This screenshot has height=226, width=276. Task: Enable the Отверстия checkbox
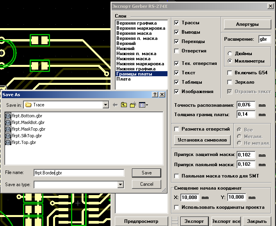pos(176,51)
